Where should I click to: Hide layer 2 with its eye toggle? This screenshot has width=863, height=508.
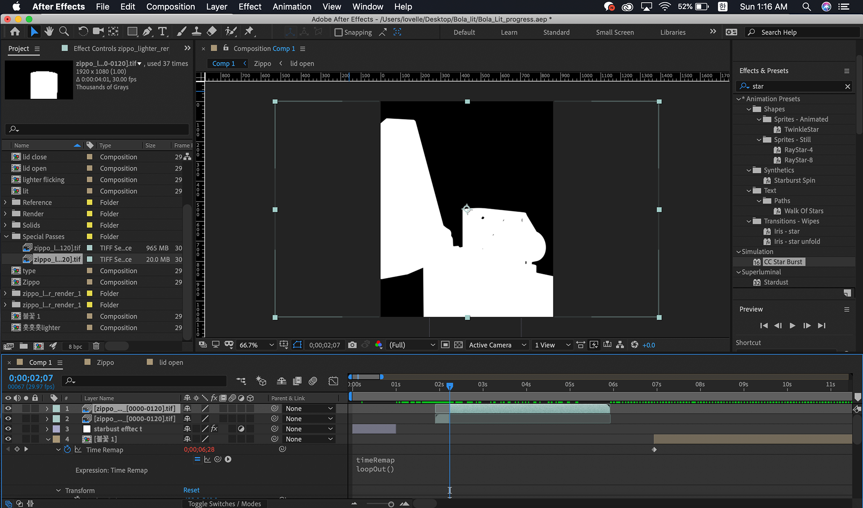point(8,419)
